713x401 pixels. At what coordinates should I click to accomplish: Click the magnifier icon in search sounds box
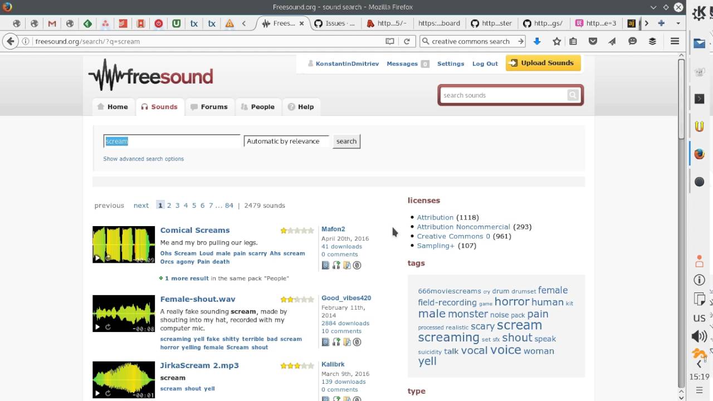click(573, 95)
